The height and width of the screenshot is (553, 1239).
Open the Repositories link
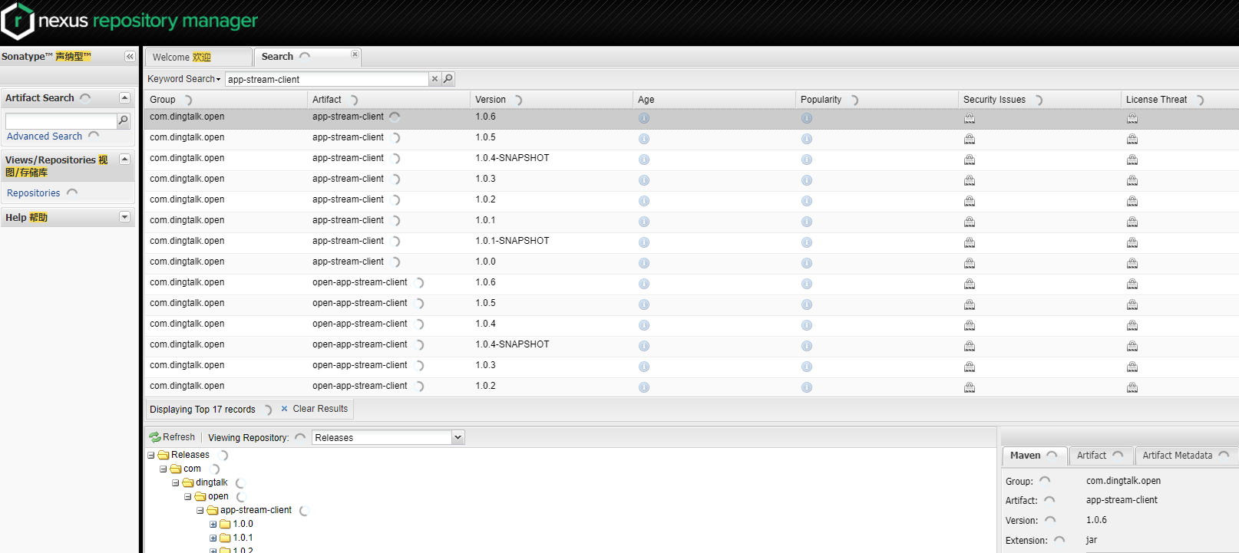(x=34, y=193)
